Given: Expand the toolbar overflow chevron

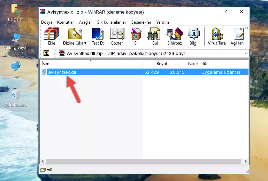Looking at the screenshot, I should [x=247, y=28].
